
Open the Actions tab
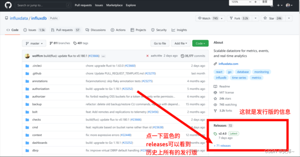(118, 30)
